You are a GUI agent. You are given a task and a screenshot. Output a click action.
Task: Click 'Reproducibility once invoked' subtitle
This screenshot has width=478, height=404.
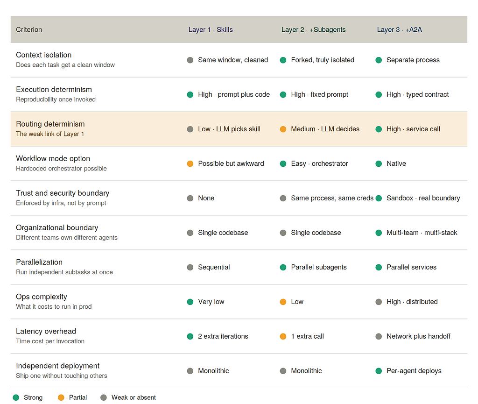pyautogui.click(x=56, y=99)
